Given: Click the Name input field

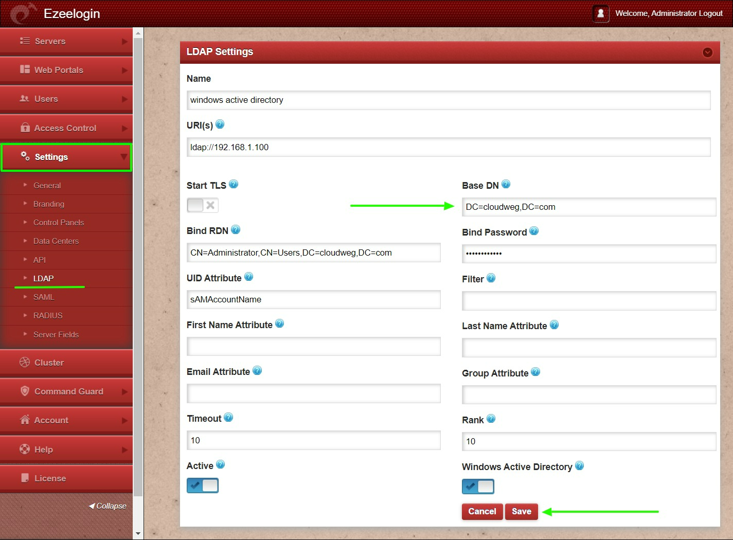Looking at the screenshot, I should coord(449,100).
